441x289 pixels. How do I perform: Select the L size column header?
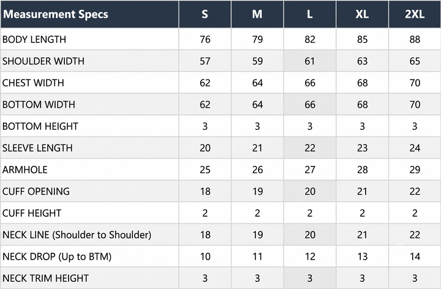point(310,14)
